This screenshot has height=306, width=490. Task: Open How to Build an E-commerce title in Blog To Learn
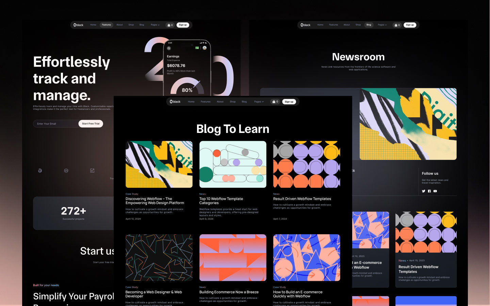tap(298, 294)
